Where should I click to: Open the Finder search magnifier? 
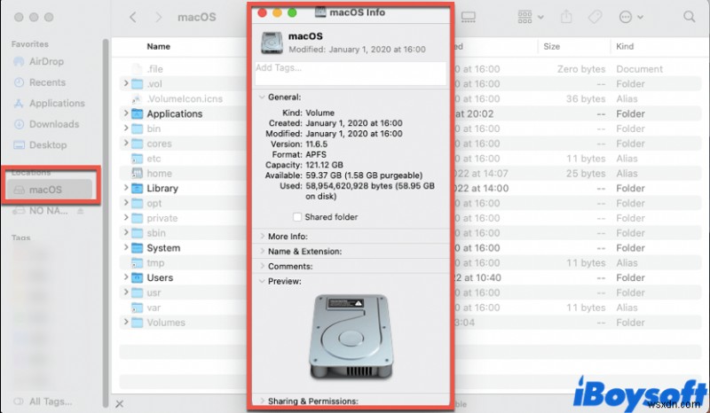click(x=690, y=17)
